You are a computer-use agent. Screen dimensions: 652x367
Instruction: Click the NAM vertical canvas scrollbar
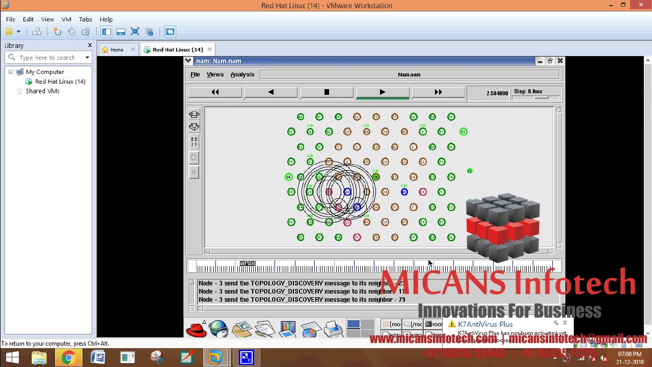(559, 177)
